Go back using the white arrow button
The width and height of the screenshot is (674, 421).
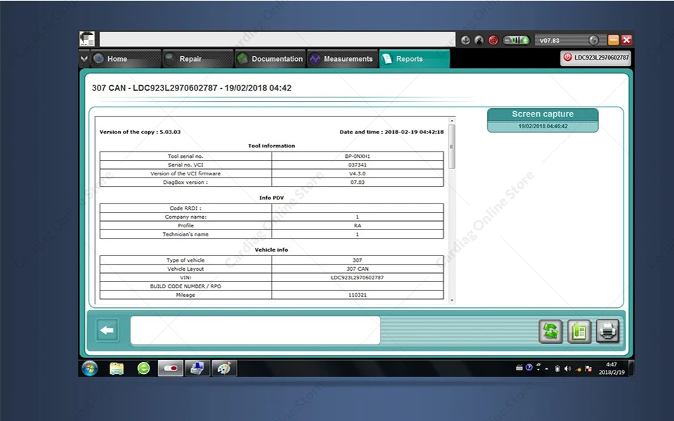click(x=107, y=330)
